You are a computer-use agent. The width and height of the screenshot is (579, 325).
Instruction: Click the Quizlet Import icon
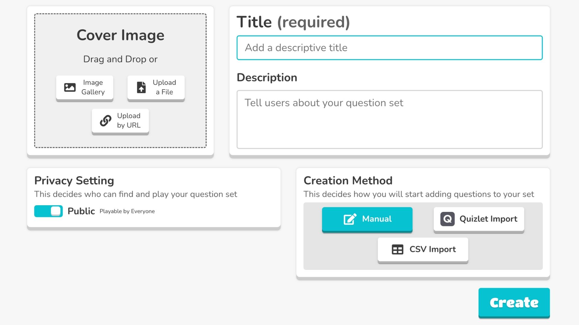click(x=446, y=219)
